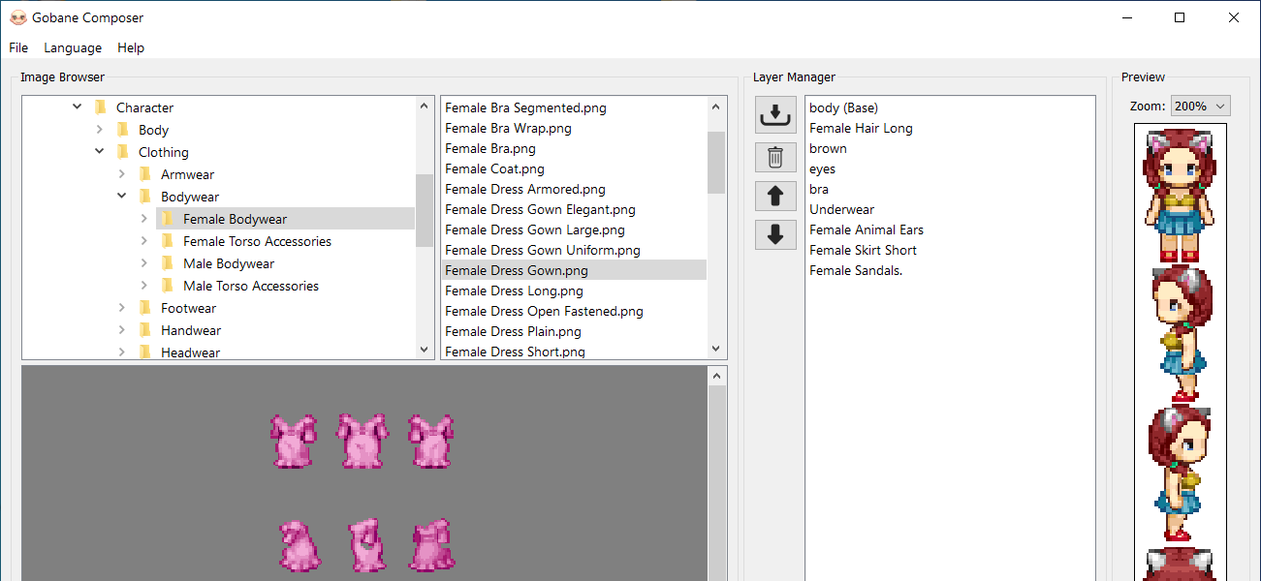Select the bra layer
1261x581 pixels.
[819, 189]
